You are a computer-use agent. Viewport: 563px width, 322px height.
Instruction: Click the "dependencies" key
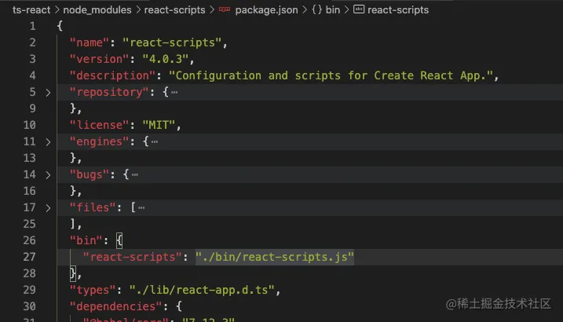point(115,306)
